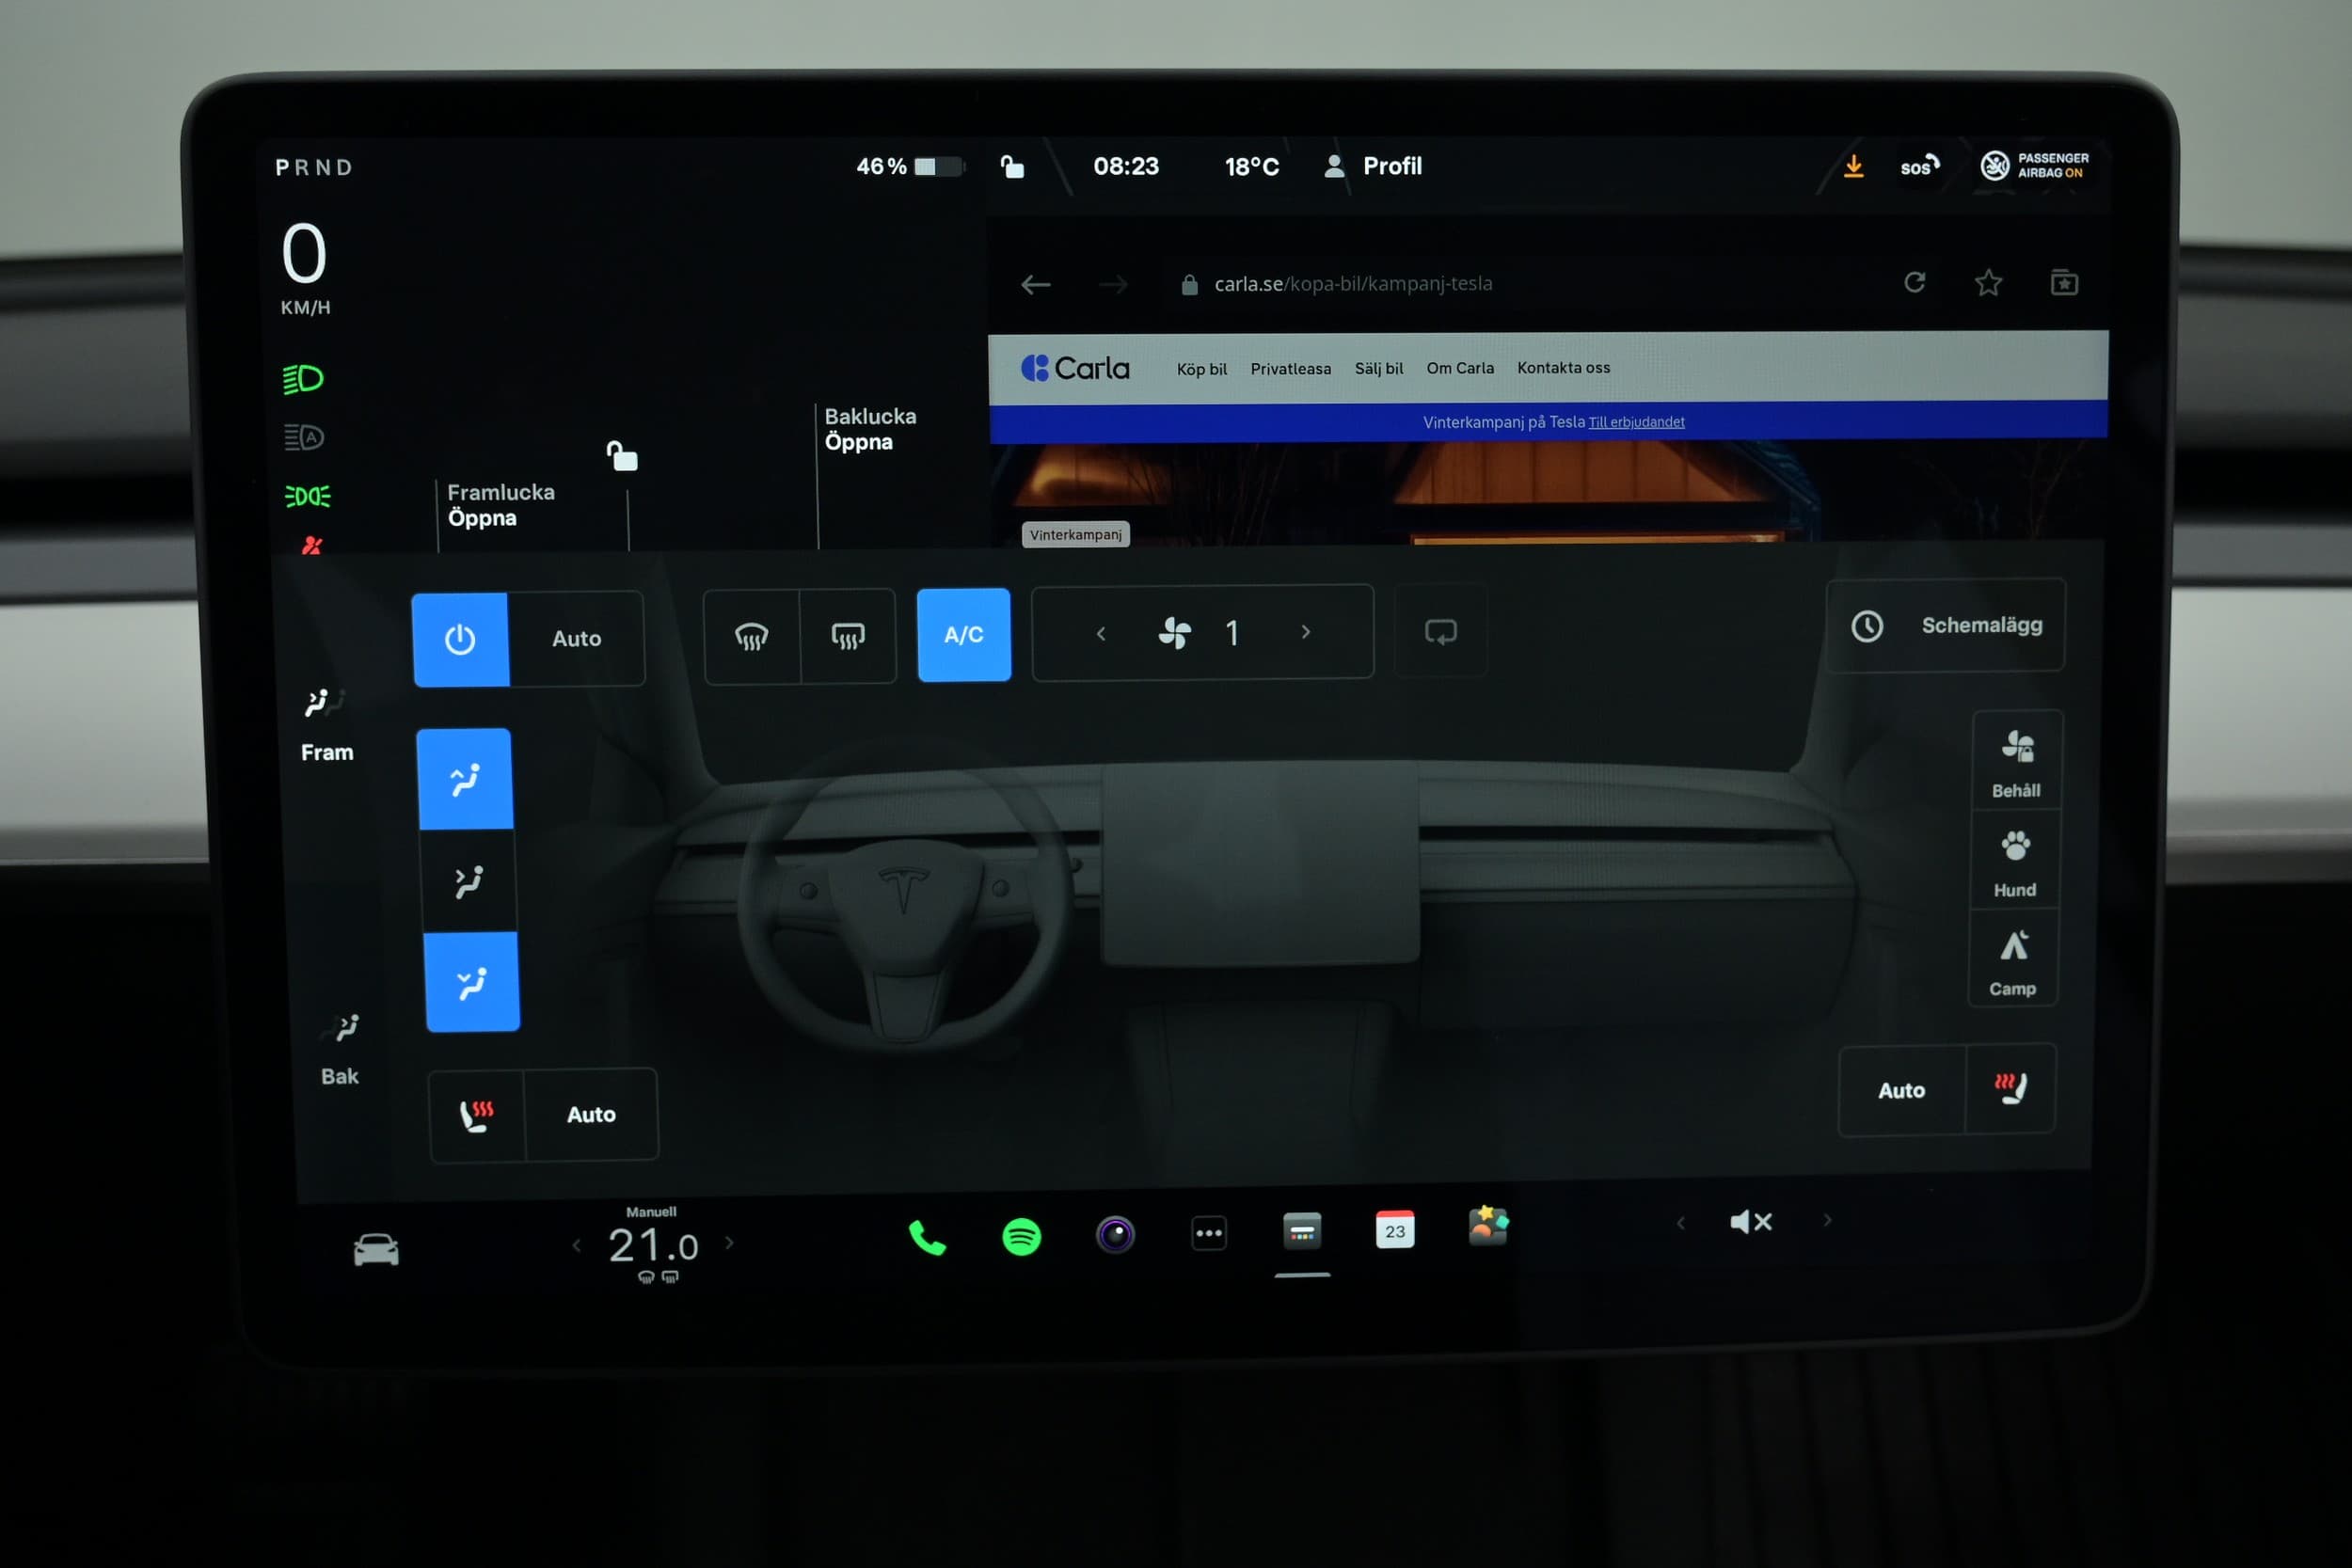Open the Spotify app
This screenshot has width=2352, height=1568.
[1021, 1237]
